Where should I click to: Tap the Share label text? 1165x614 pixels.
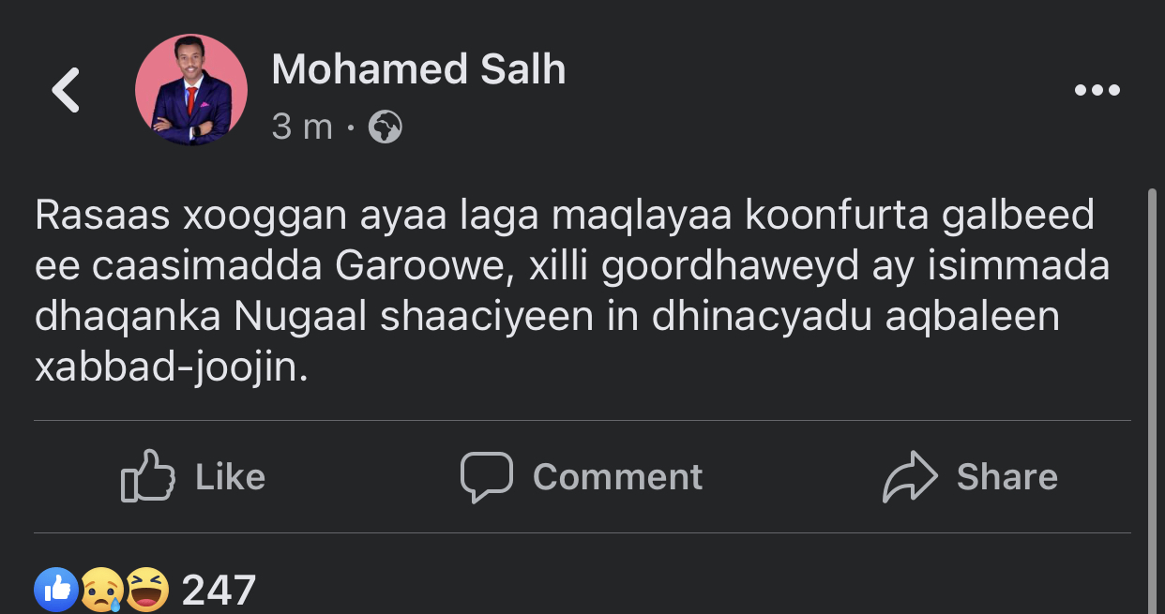pos(1007,477)
